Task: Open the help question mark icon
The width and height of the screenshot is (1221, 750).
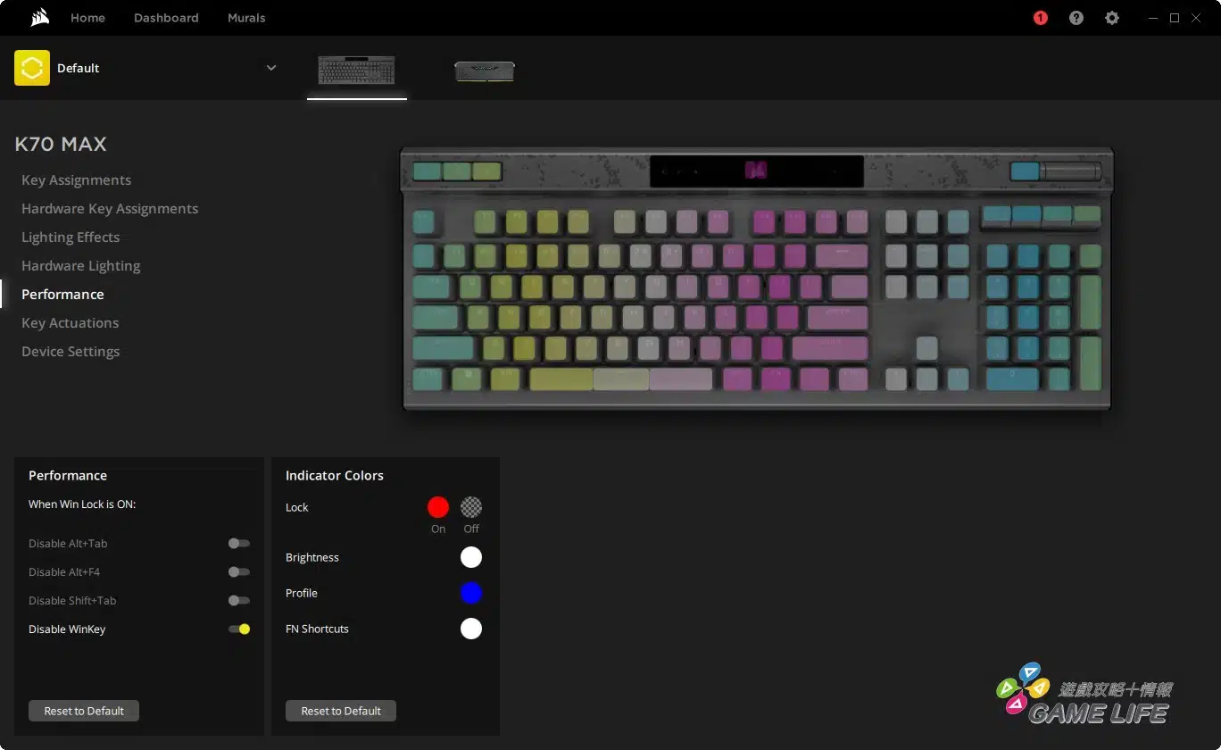Action: coord(1076,18)
